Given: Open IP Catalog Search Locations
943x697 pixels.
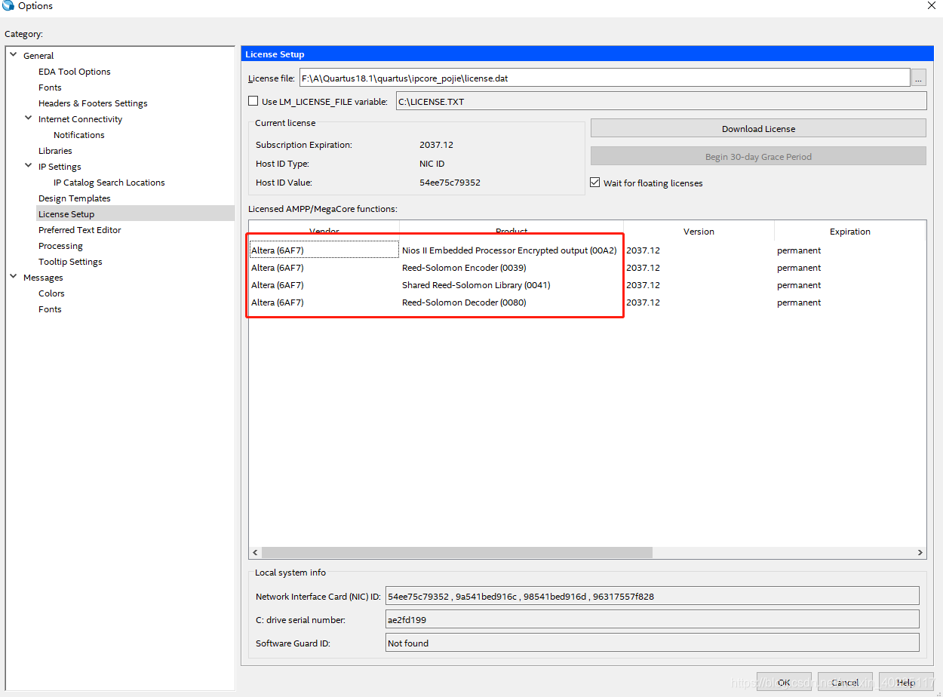Looking at the screenshot, I should point(109,183).
